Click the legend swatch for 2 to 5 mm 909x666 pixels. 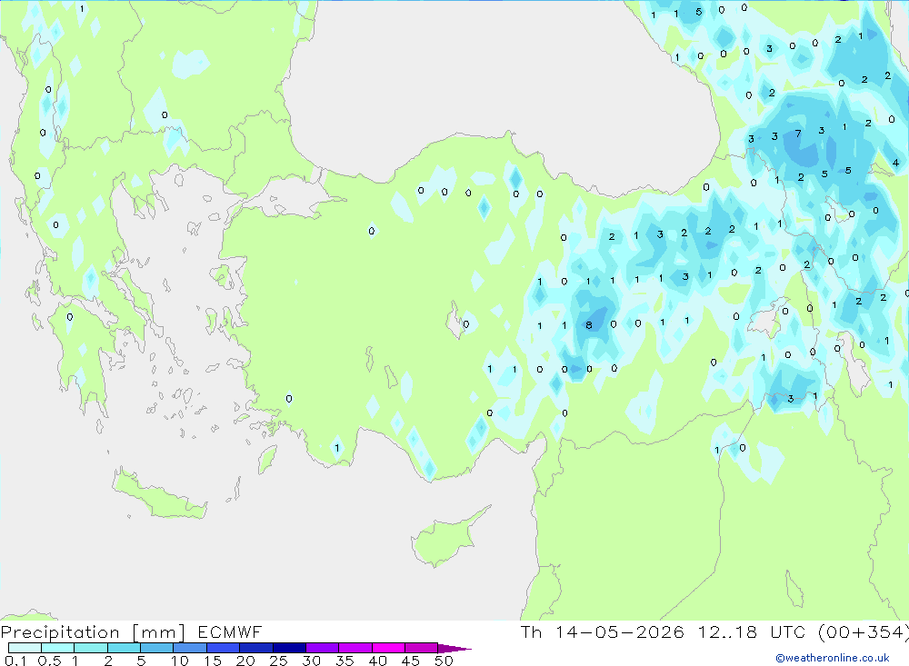pyautogui.click(x=124, y=648)
